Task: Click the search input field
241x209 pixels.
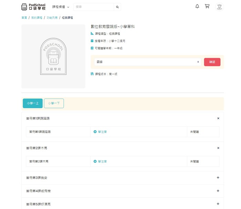Action: (x=93, y=7)
